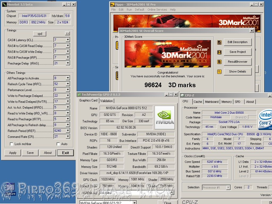Click the MemSet title bar icon
Viewport: 272px width, 204px height.
(4, 5)
